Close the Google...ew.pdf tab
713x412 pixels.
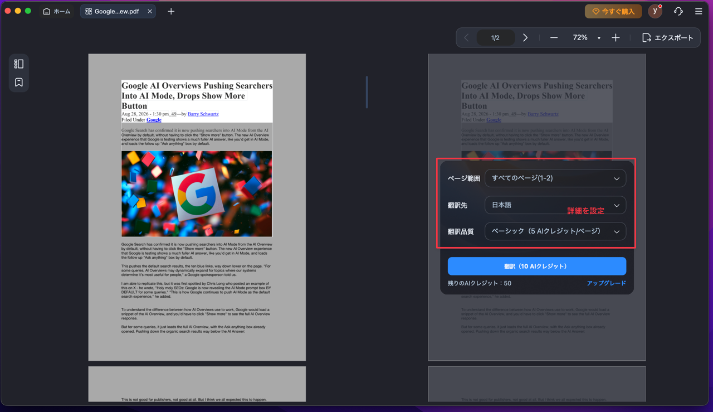(150, 11)
